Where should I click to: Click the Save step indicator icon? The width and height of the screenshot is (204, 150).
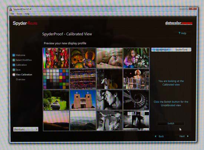coord(14,70)
